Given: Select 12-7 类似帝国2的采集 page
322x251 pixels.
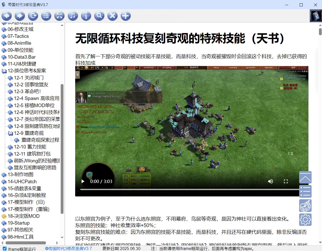Looking at the screenshot, I should coord(37,119).
